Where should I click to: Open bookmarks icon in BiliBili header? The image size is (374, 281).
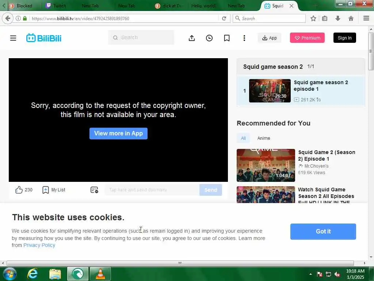click(227, 38)
